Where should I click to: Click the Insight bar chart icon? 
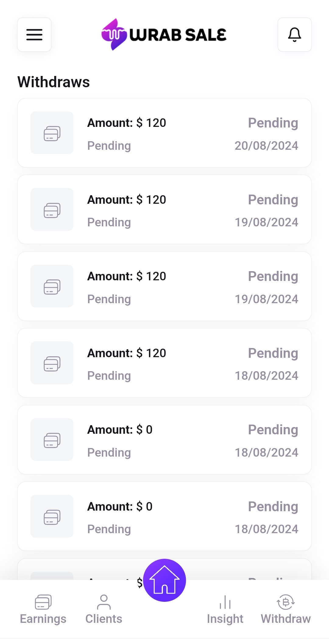coord(225,602)
